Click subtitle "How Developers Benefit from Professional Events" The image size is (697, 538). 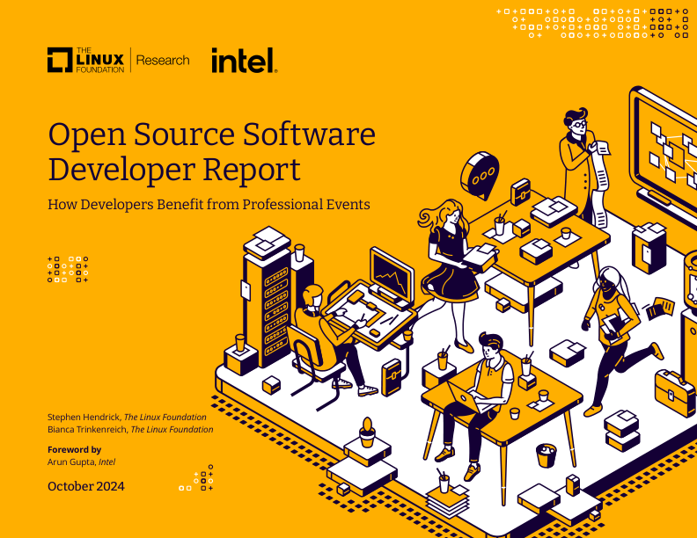(x=209, y=204)
